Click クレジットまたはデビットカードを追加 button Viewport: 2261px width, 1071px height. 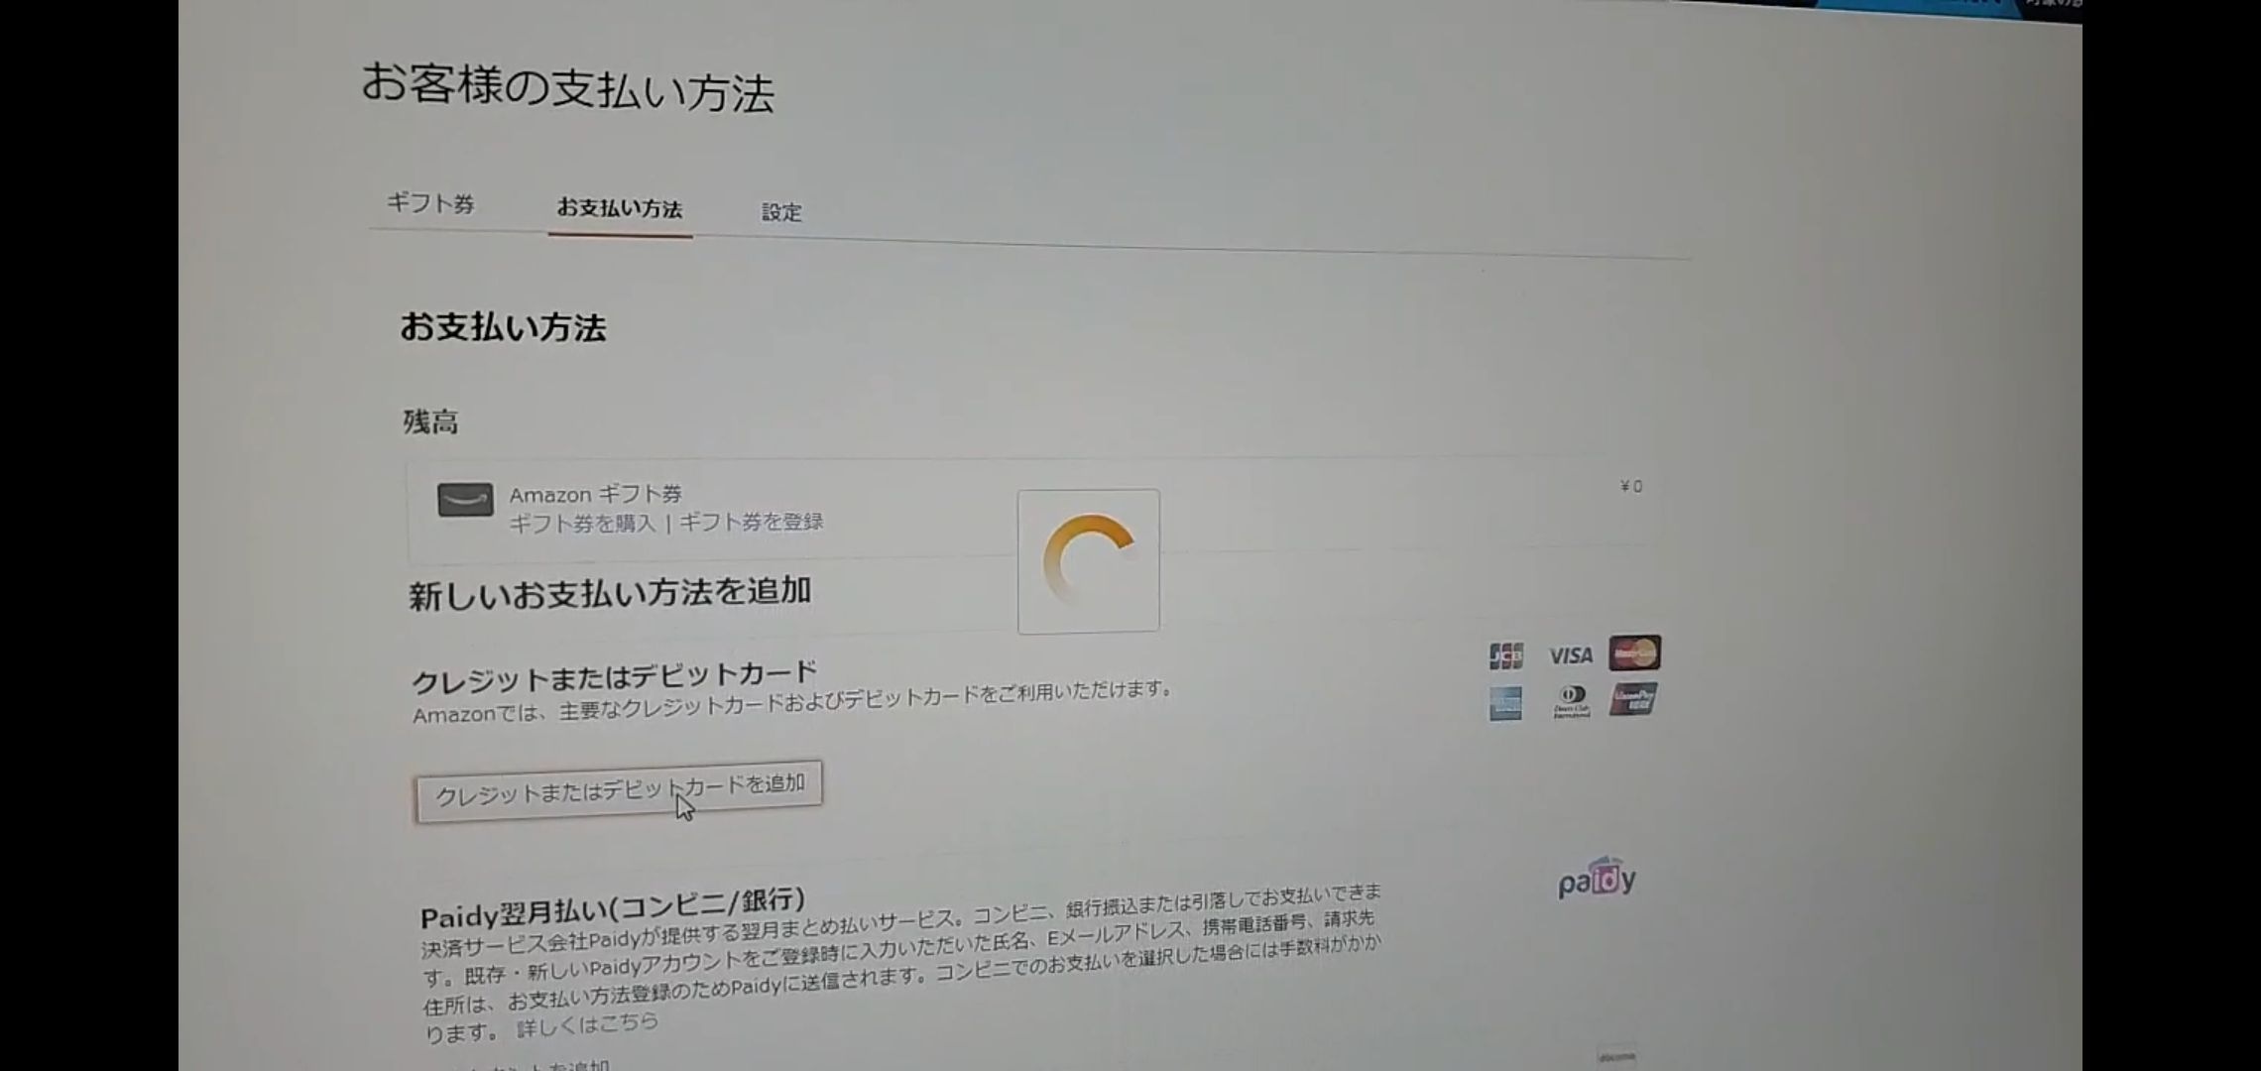pyautogui.click(x=619, y=791)
